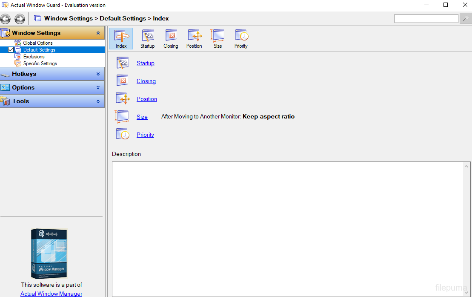Click inside the top search field

(x=426, y=19)
